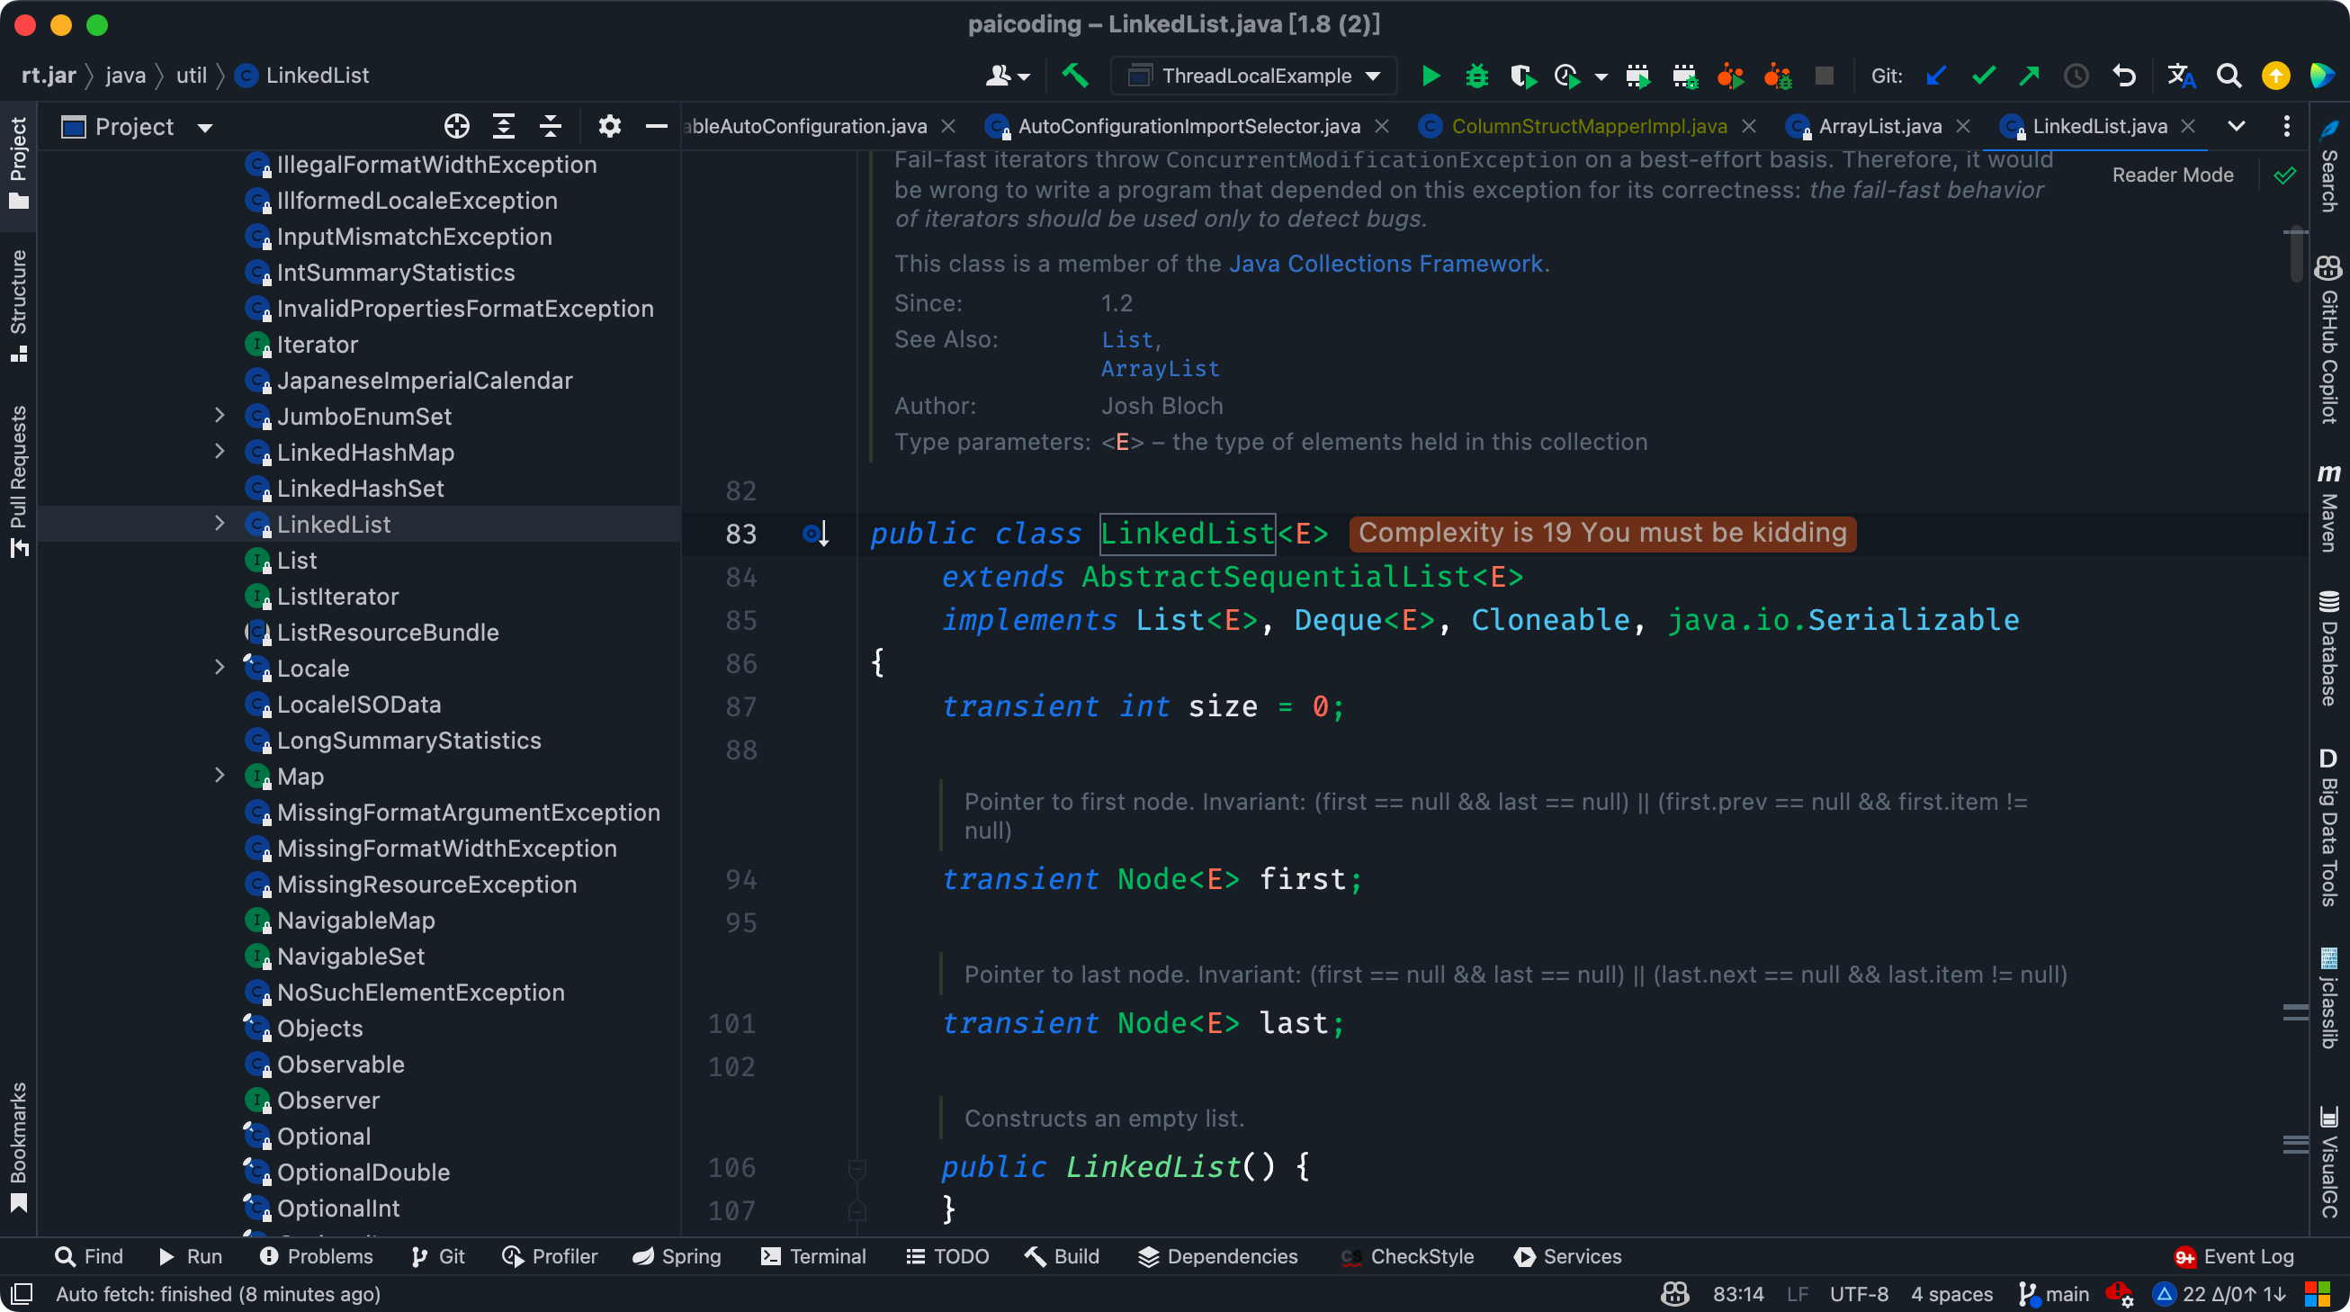The width and height of the screenshot is (2350, 1312).
Task: Open the Java Collections Framework link
Action: pos(1385,264)
